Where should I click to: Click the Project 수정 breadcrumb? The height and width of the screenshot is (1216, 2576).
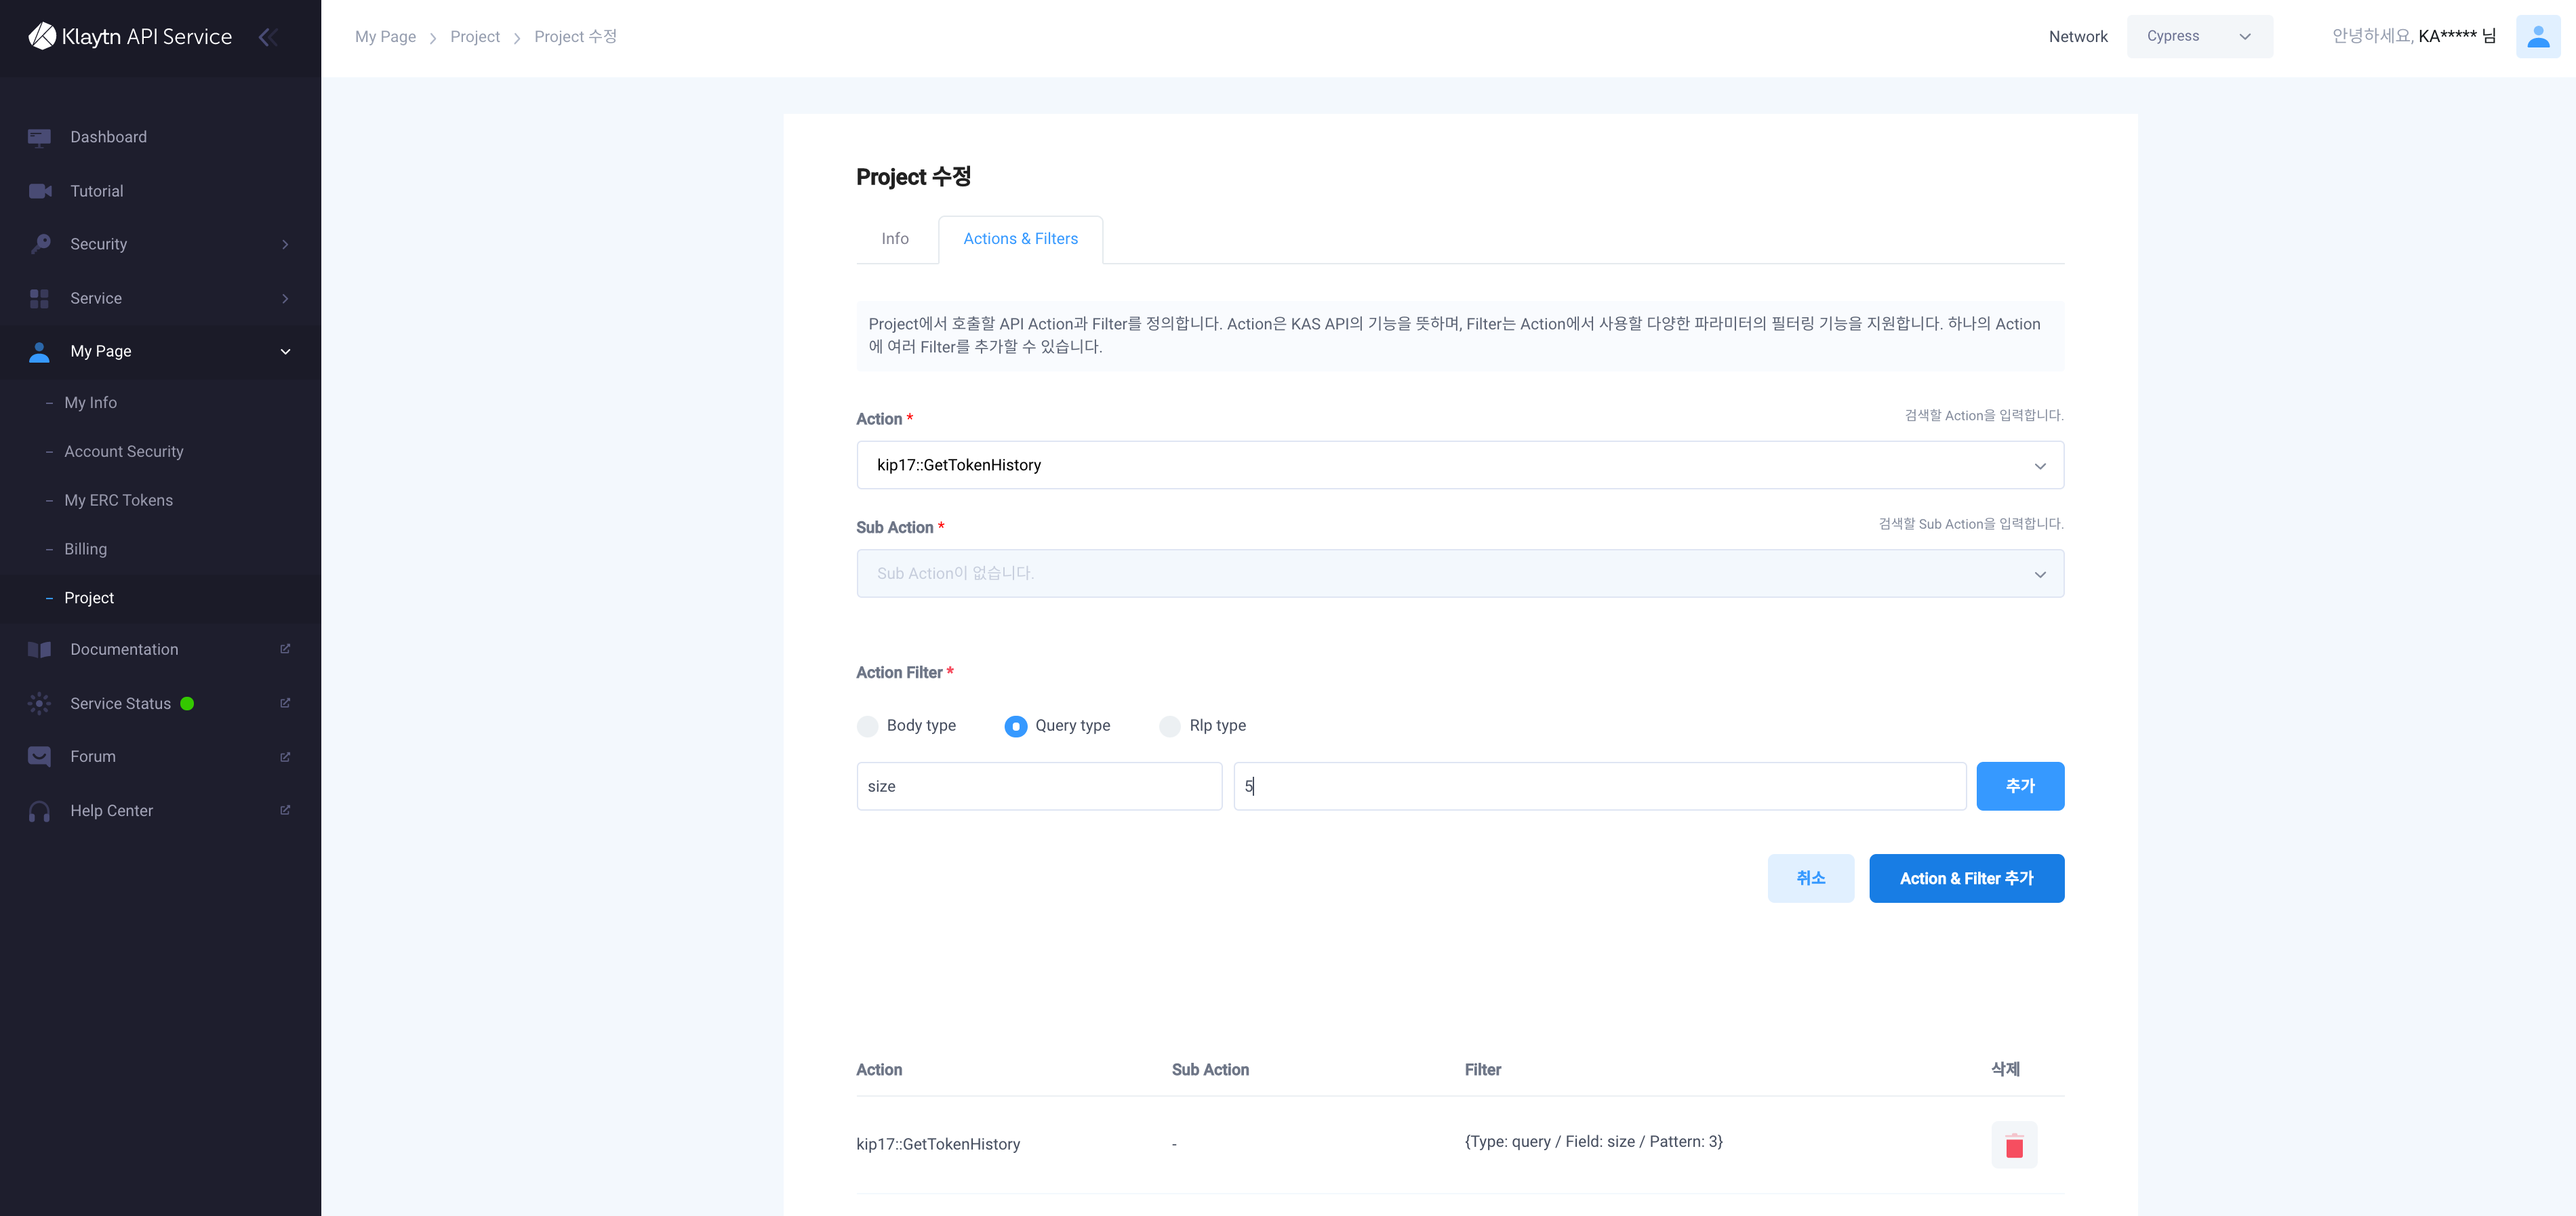(575, 36)
